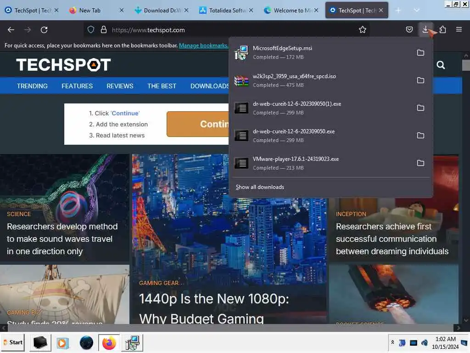
Task: Show dr-web-cureit (1).exe in folder
Action: pos(420,108)
